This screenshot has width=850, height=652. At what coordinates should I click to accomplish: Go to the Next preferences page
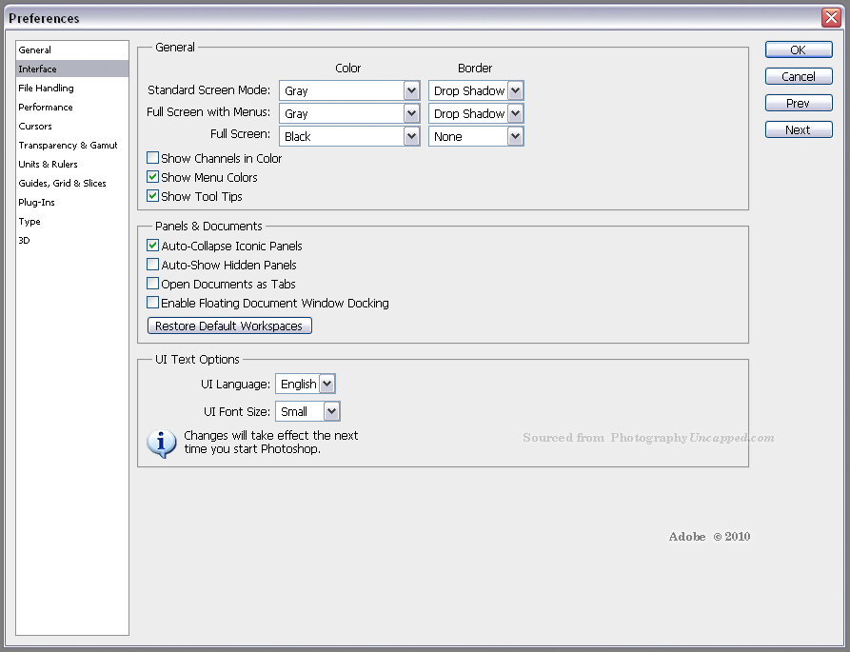[798, 128]
